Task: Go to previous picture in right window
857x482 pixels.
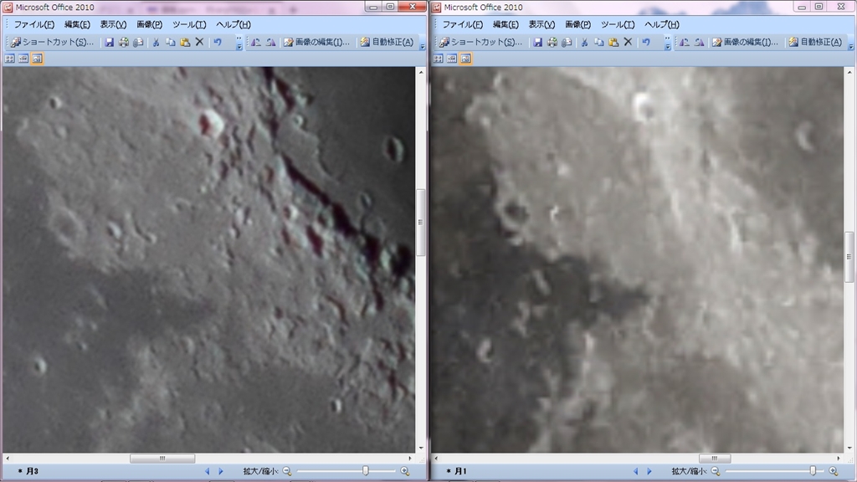Action: [636, 471]
